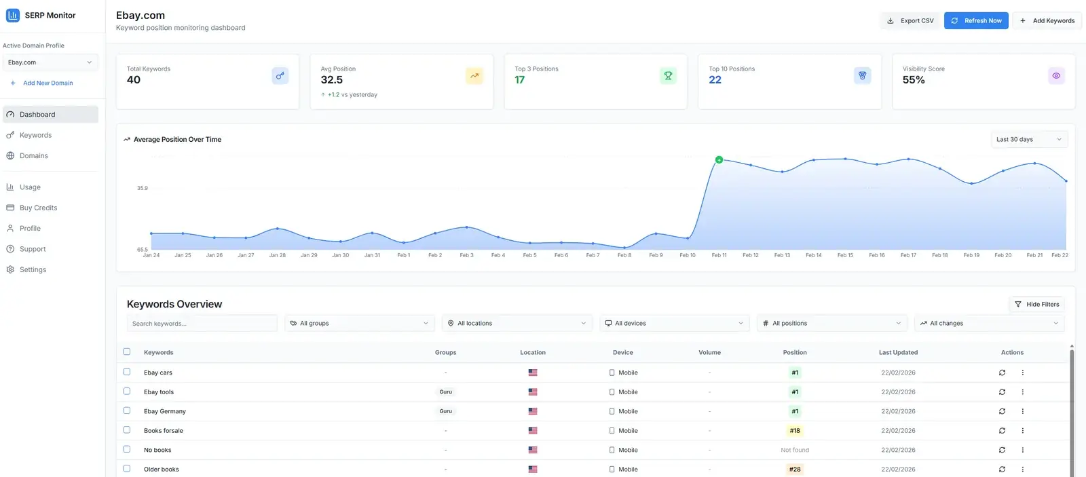Refresh the Ebay tools keyword row
This screenshot has height=477, width=1086.
[1002, 392]
